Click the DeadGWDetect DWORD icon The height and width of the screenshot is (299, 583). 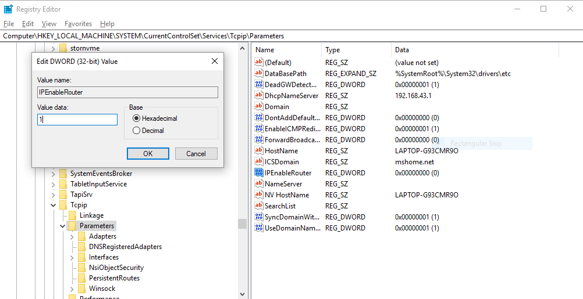coord(258,85)
